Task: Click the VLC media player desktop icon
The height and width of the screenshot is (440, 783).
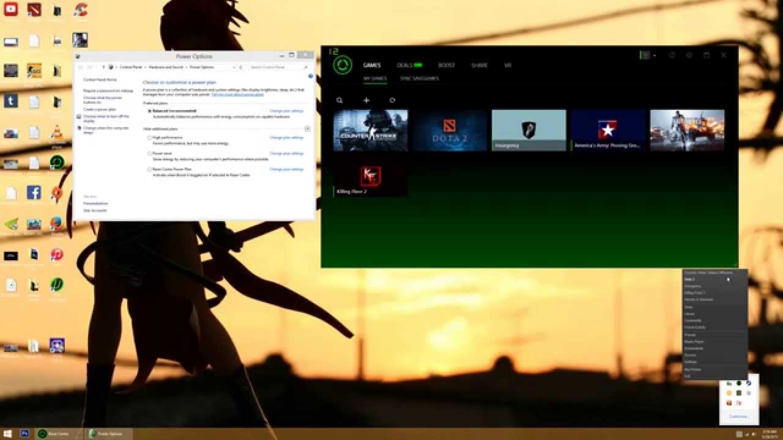Action: (x=57, y=133)
